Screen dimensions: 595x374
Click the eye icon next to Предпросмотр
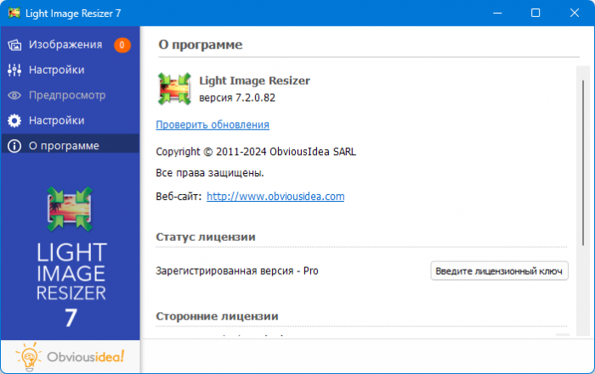(14, 95)
